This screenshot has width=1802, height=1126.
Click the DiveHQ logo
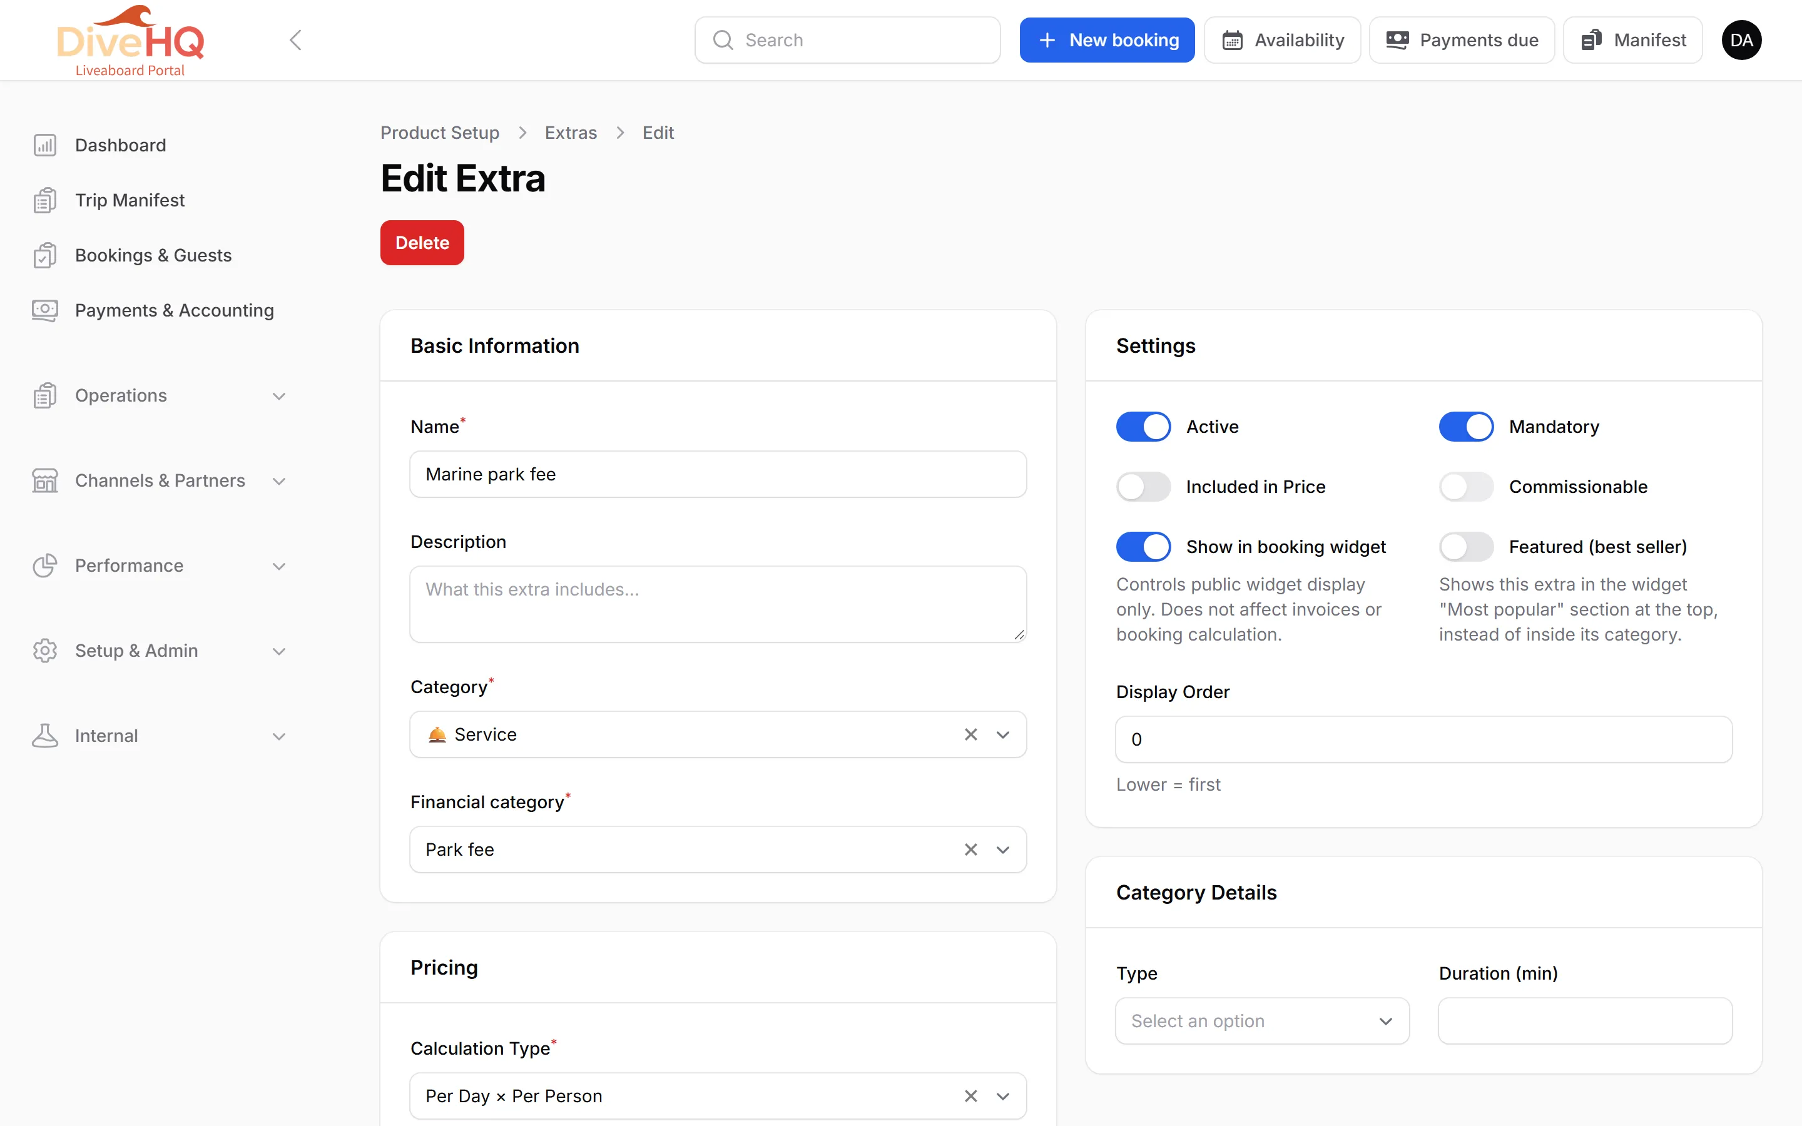click(x=130, y=40)
